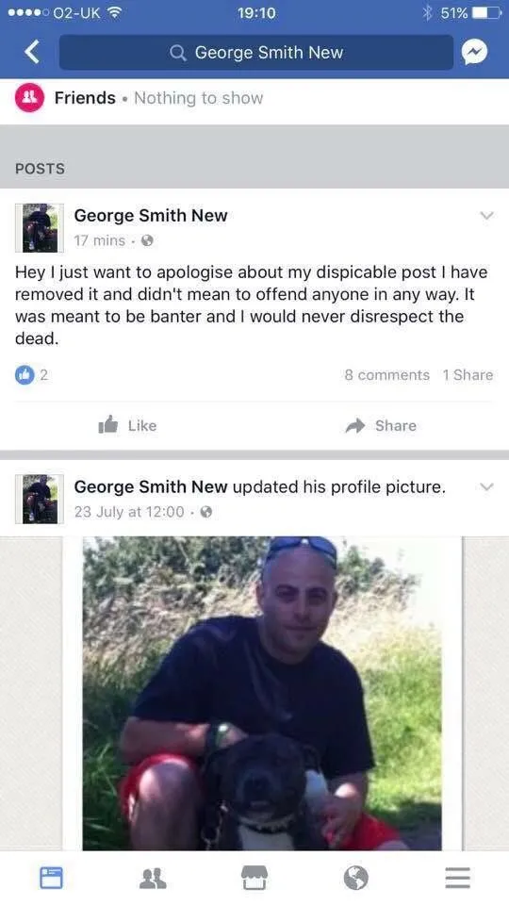This screenshot has width=509, height=905.
Task: Expand options chevron on apology post
Action: pyautogui.click(x=487, y=215)
